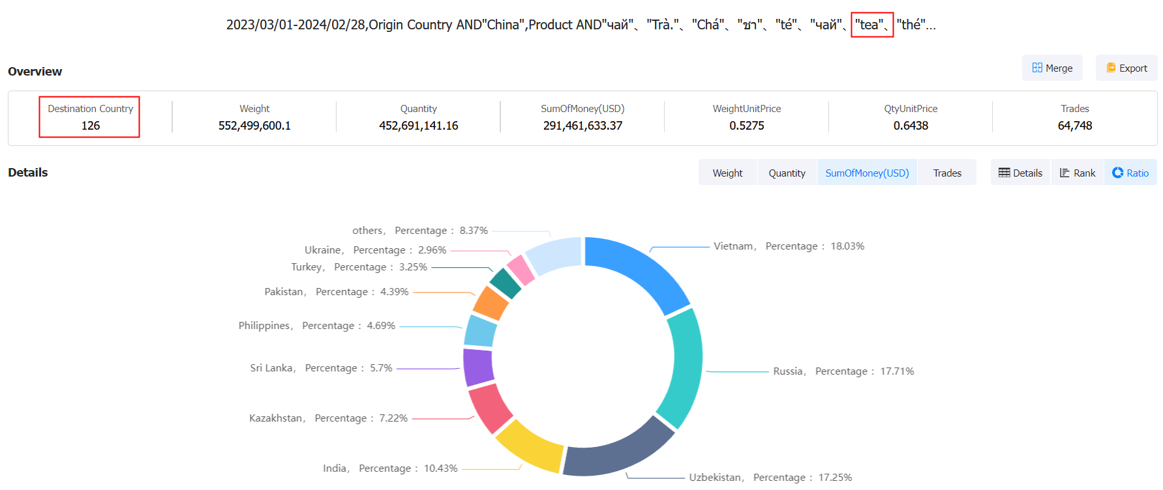
Task: Click the Export file icon
Action: [1111, 68]
